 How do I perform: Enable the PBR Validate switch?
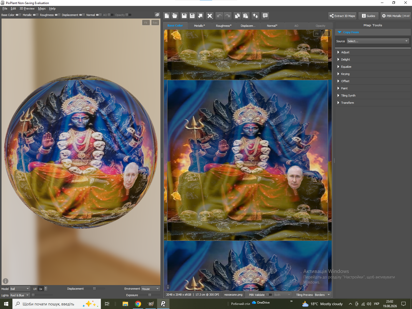click(x=269, y=295)
